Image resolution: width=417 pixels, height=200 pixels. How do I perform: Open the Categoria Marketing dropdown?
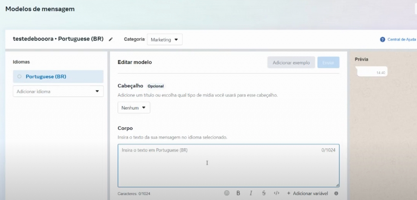tap(165, 40)
